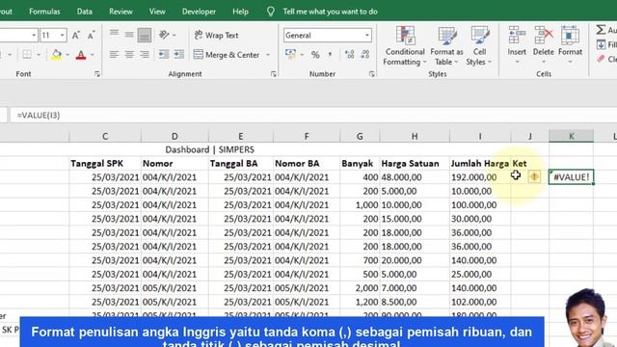Screen dimensions: 617x347
Task: Select column K header
Action: [x=572, y=136]
